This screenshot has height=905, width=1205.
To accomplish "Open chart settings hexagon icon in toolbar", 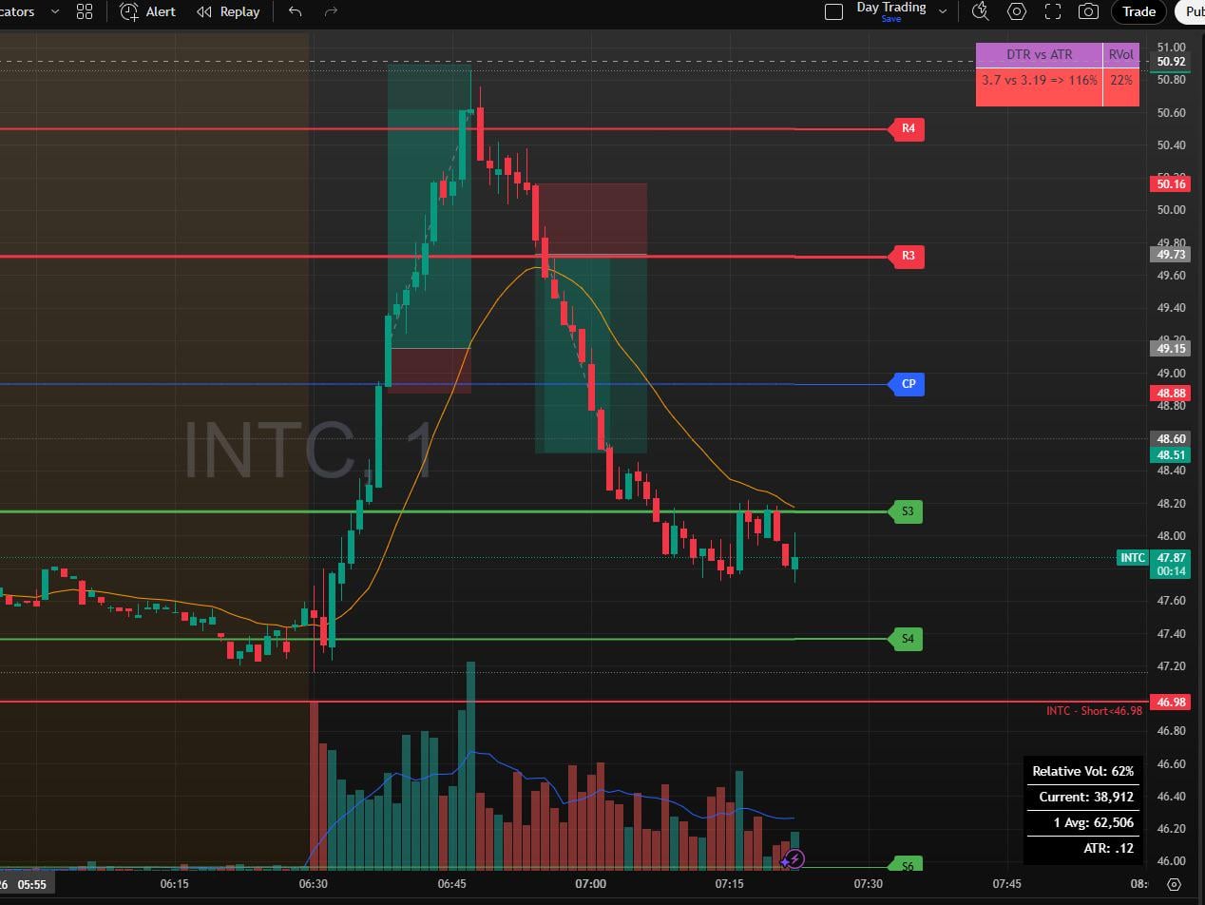I will point(1017,11).
